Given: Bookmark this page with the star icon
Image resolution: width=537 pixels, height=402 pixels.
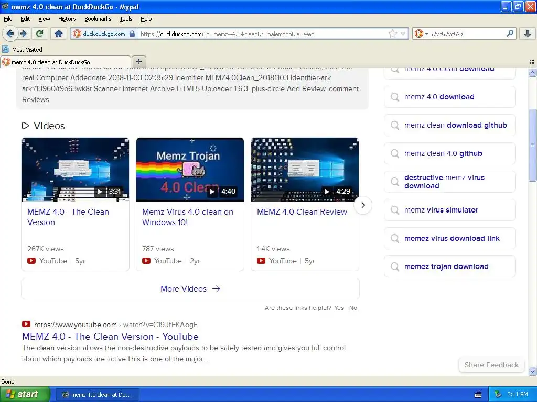Looking at the screenshot, I should [x=392, y=33].
